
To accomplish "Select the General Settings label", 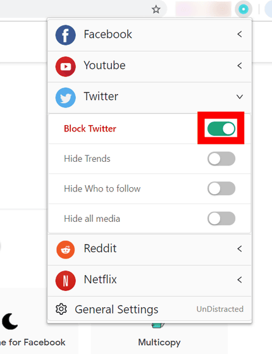I will (x=116, y=310).
